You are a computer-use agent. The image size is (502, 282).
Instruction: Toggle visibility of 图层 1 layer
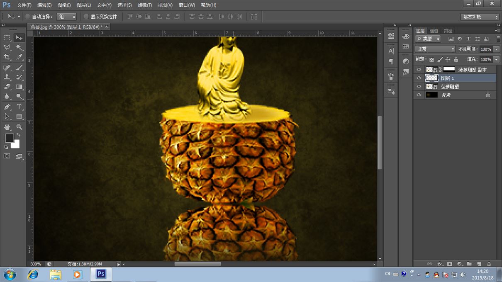[419, 78]
